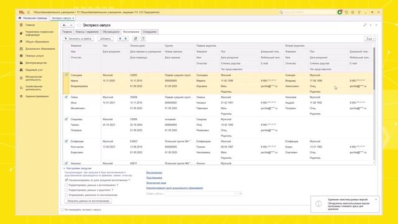Open Комплектование групп дошкольного образования link

point(175,188)
